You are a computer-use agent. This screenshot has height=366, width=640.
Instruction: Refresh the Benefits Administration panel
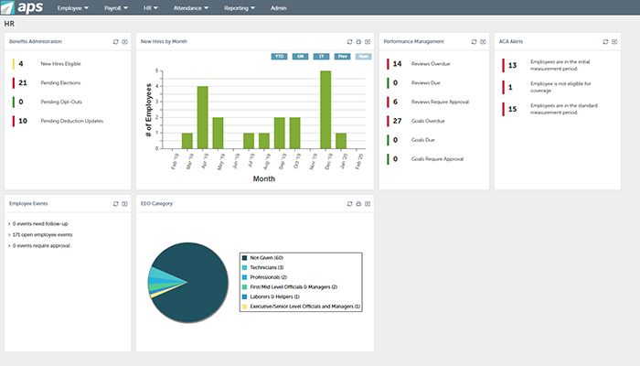pyautogui.click(x=115, y=41)
